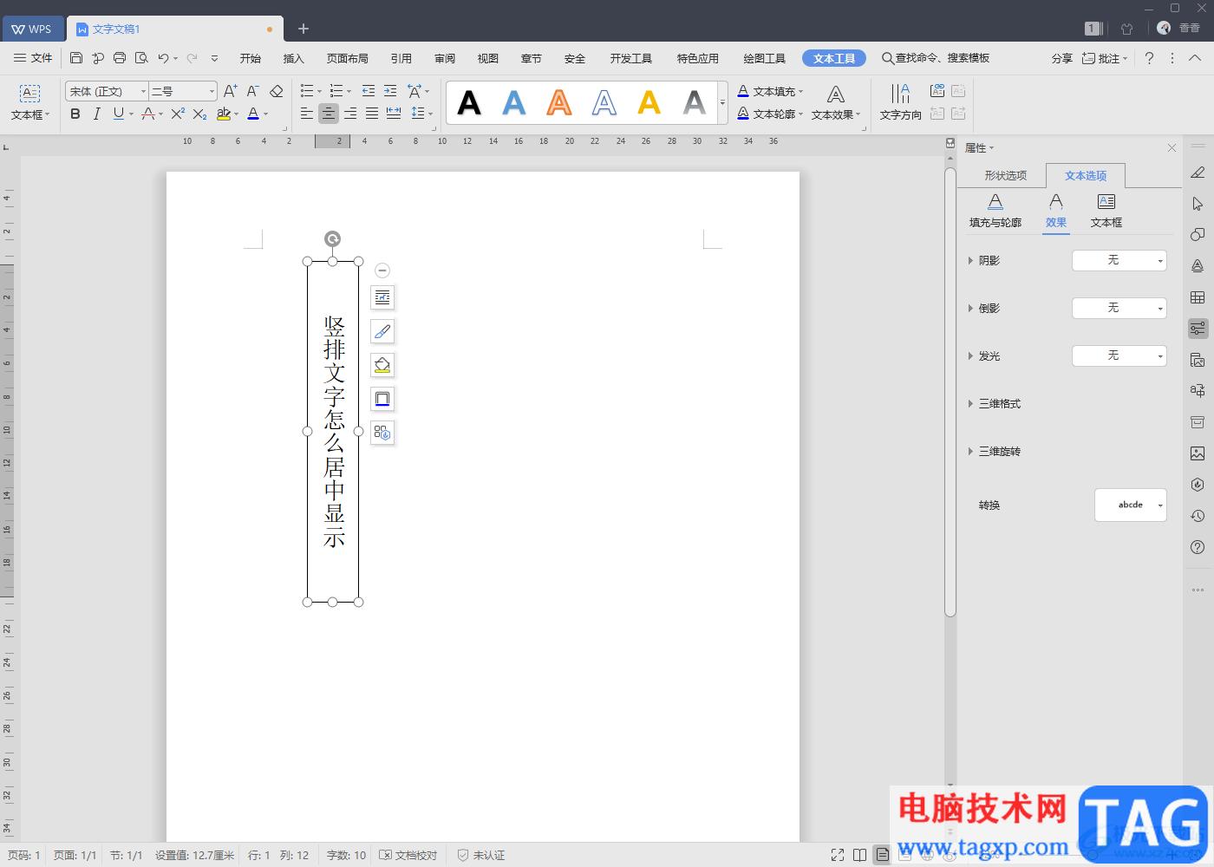Click the selection pane arrow icon in sidebar
1214x867 pixels.
click(x=1198, y=204)
